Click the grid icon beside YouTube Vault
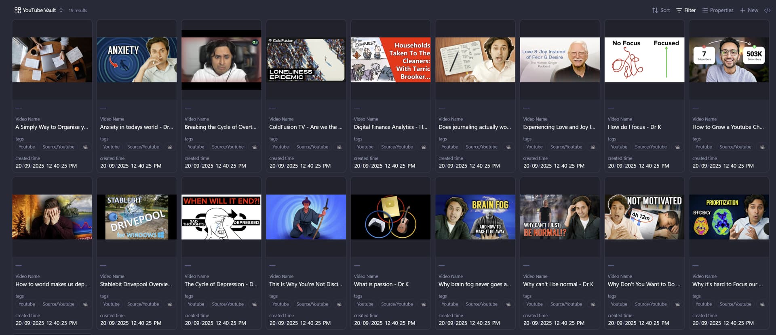Viewport: 776px width, 335px height. [17, 10]
